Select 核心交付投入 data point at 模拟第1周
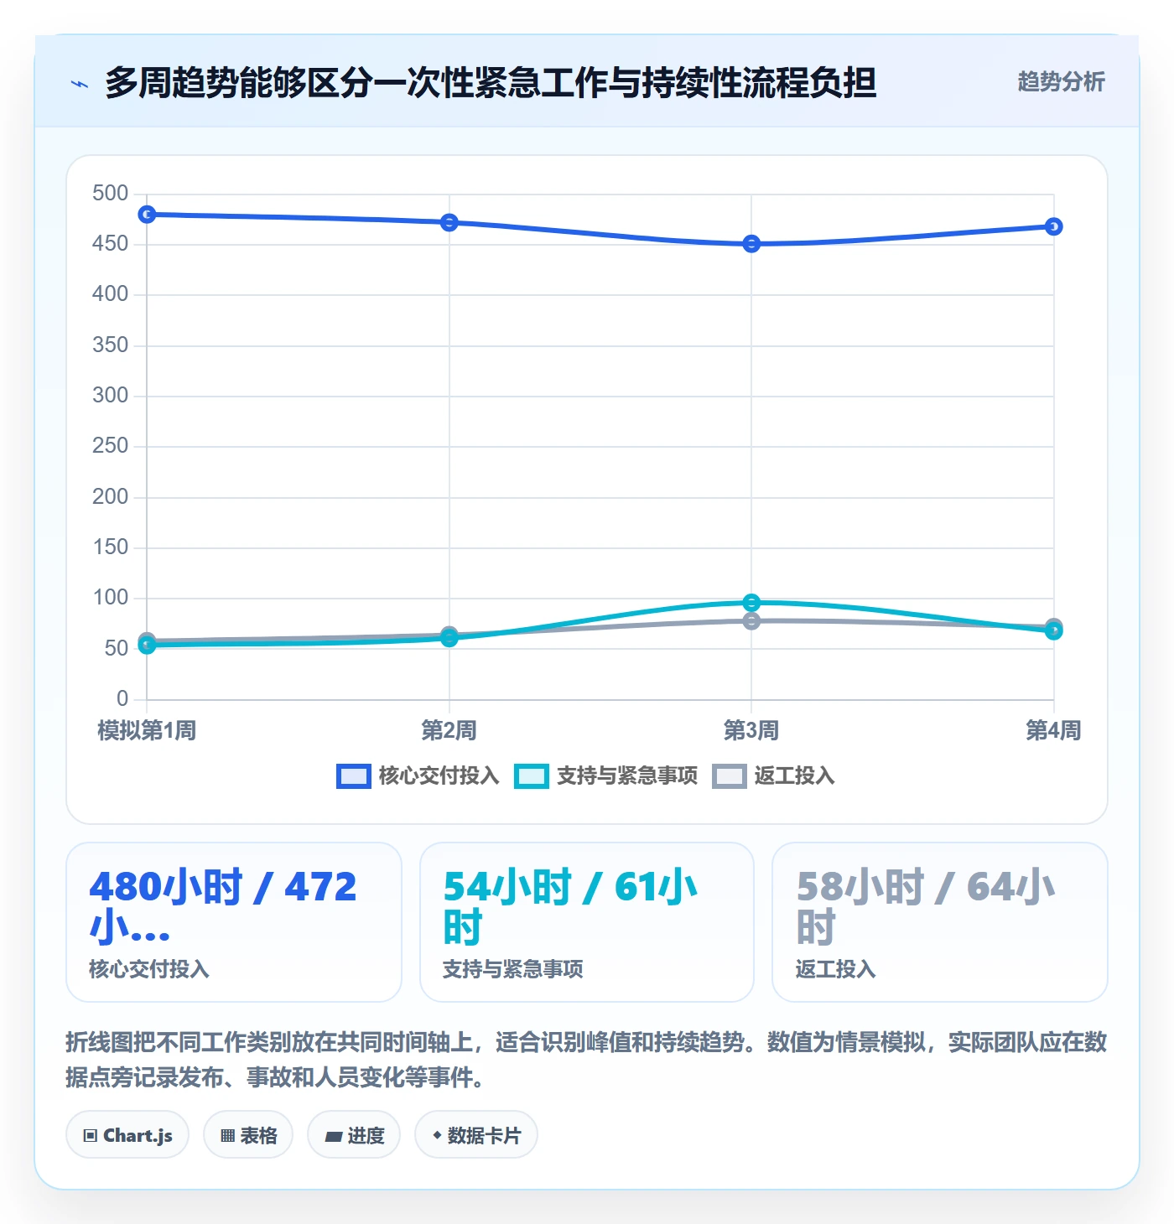Screen dimensions: 1174x1224 point(147,215)
